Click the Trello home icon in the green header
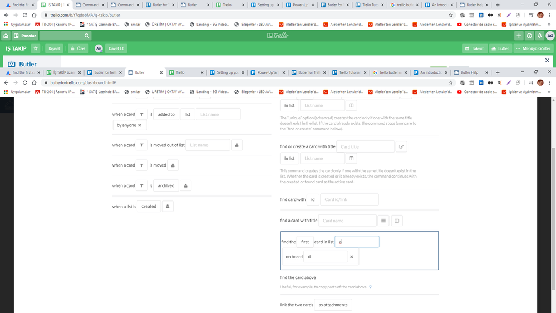 pyautogui.click(x=6, y=36)
